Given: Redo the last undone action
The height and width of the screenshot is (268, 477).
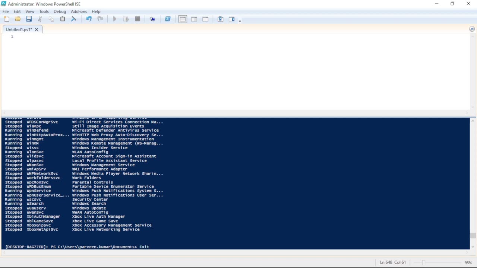Looking at the screenshot, I should tap(100, 19).
